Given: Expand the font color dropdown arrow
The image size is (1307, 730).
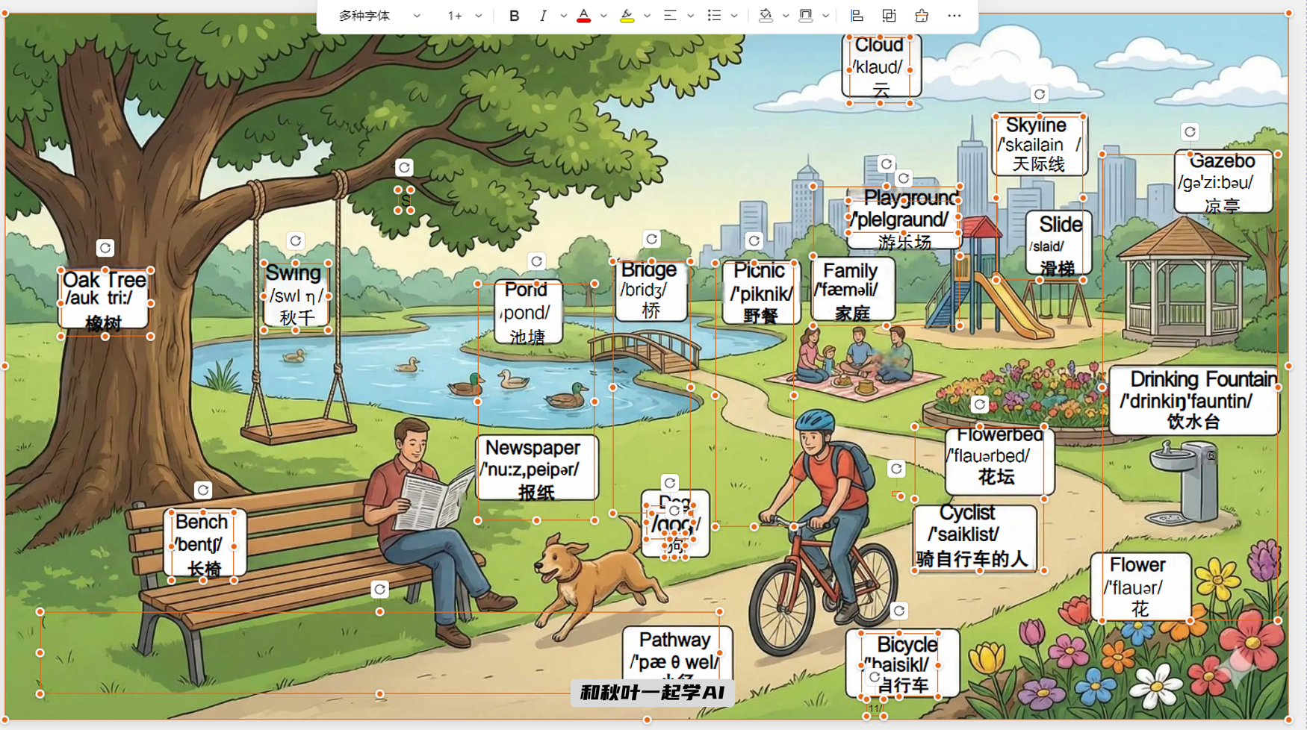Looking at the screenshot, I should tap(603, 16).
